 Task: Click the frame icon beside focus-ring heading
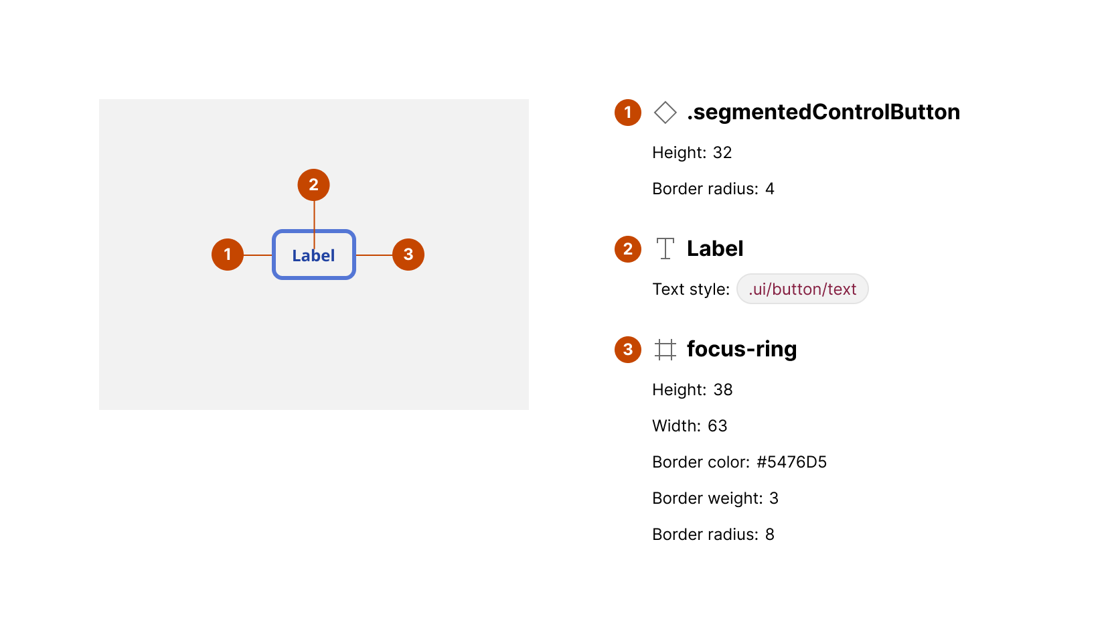click(x=665, y=350)
